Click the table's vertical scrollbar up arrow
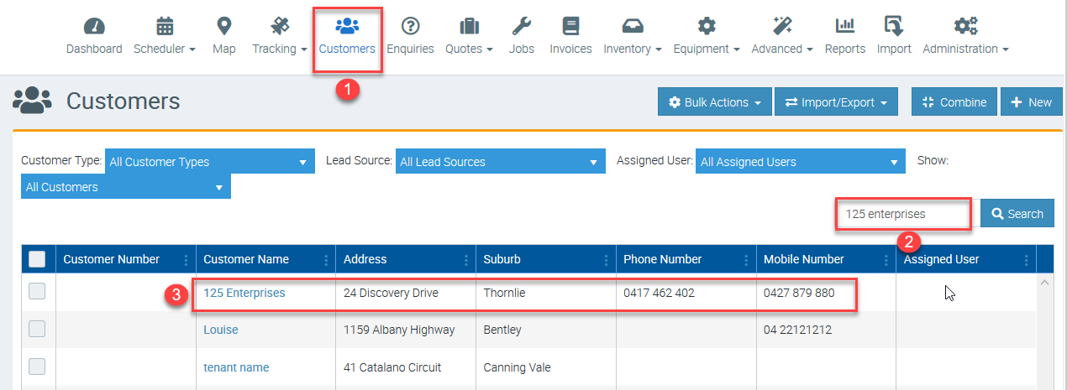The height and width of the screenshot is (390, 1067). [1045, 283]
